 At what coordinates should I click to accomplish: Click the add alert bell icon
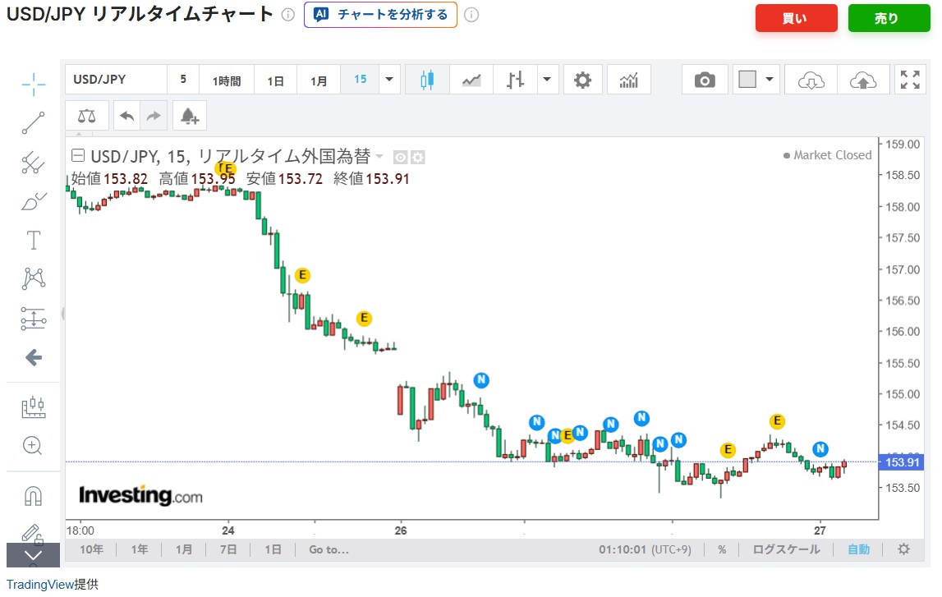[x=190, y=116]
